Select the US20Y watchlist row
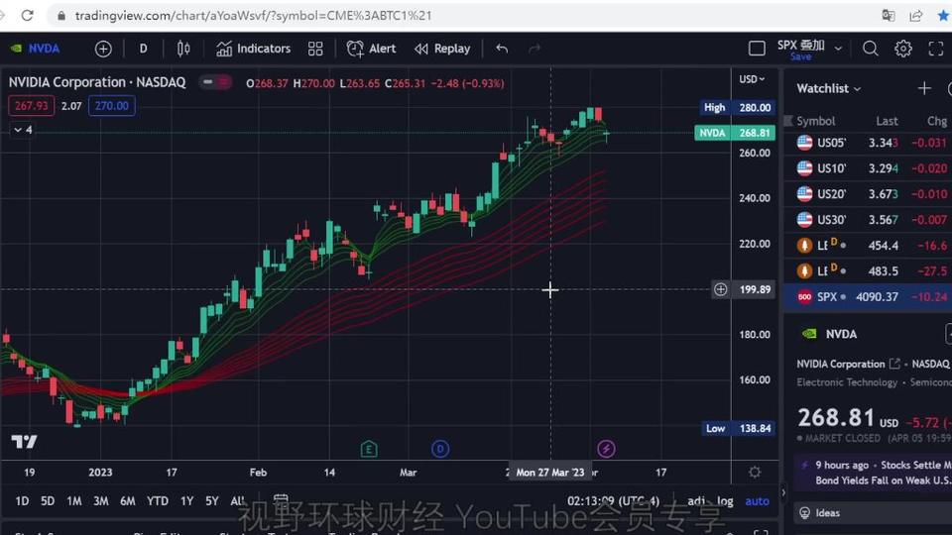 click(868, 194)
